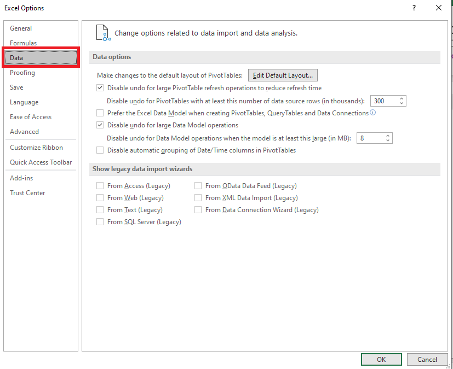The image size is (453, 369).
Task: Decrease Data Model size threshold in MB
Action: 387,140
